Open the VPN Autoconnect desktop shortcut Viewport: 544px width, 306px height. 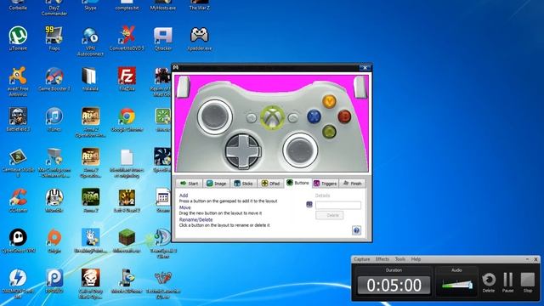point(90,41)
